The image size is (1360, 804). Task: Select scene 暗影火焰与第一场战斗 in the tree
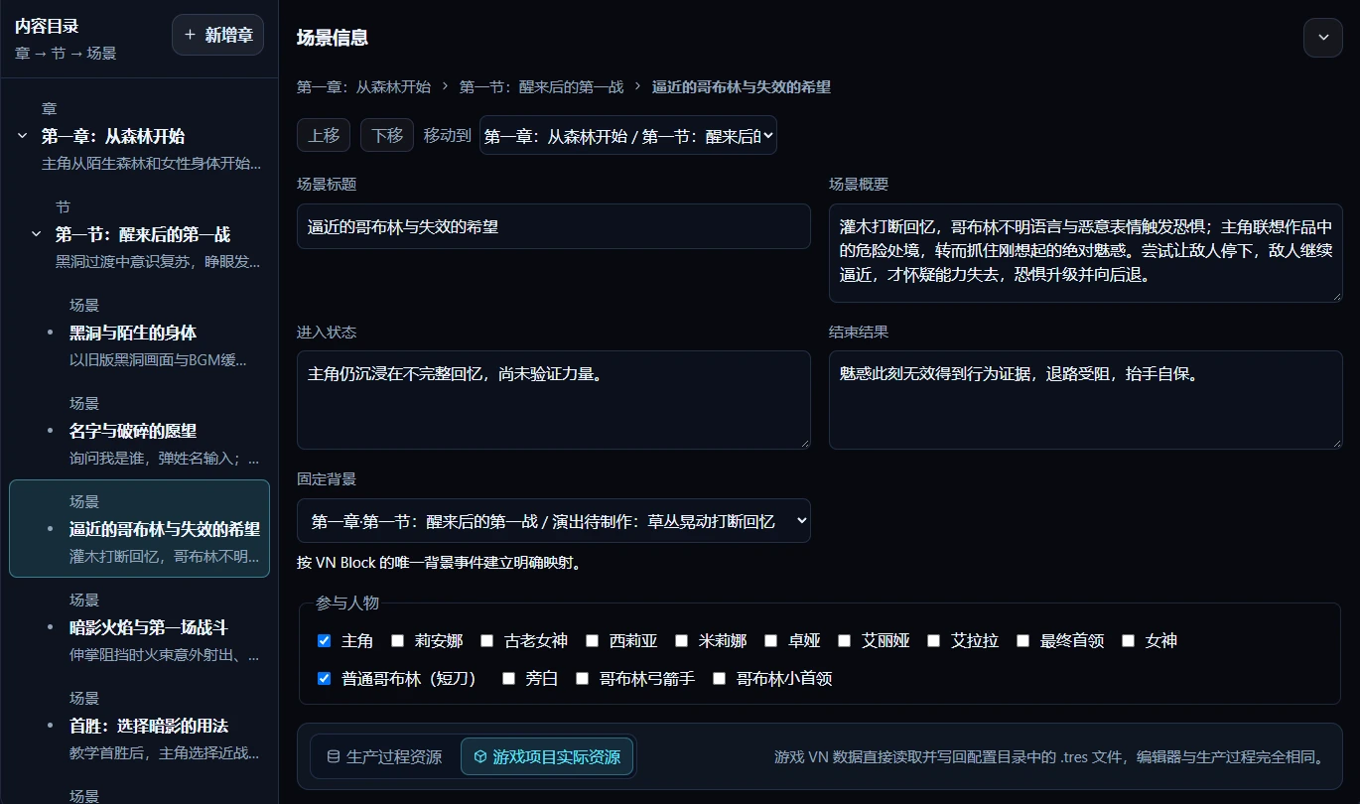pyautogui.click(x=140, y=627)
